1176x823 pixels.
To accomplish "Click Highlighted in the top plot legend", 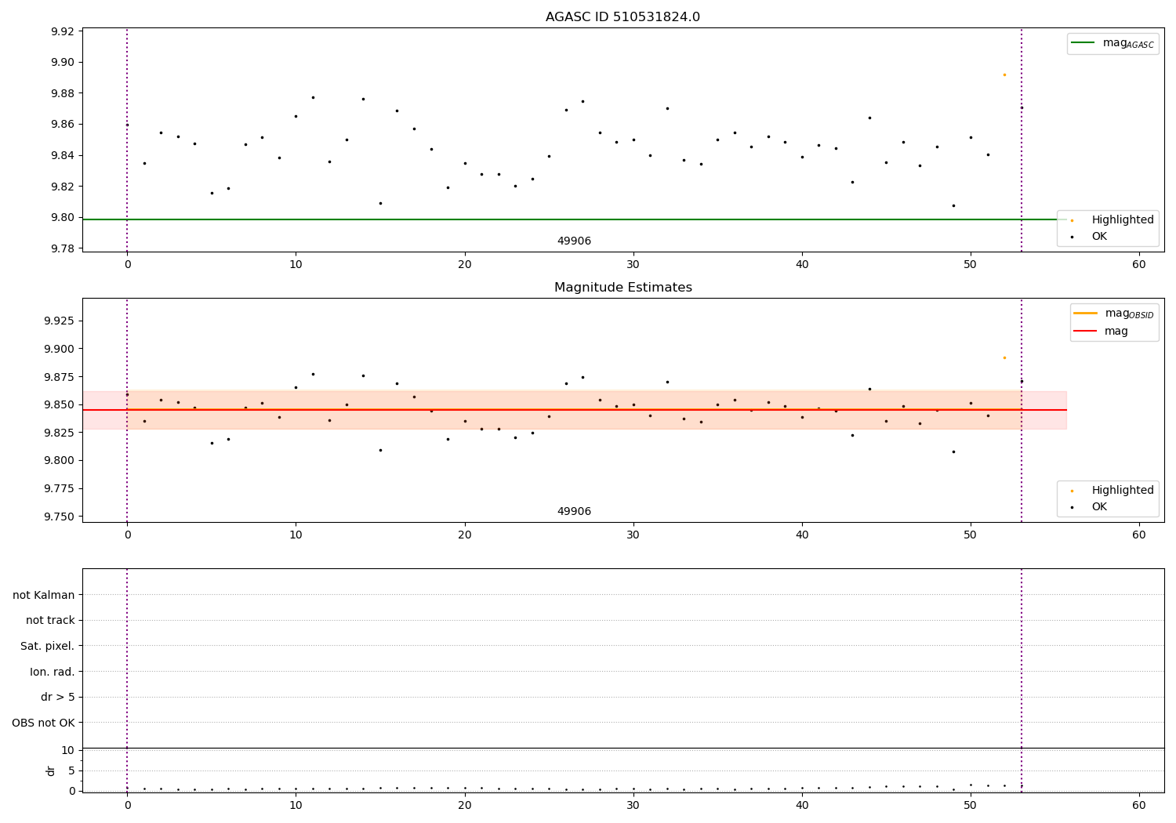I will (x=1122, y=220).
